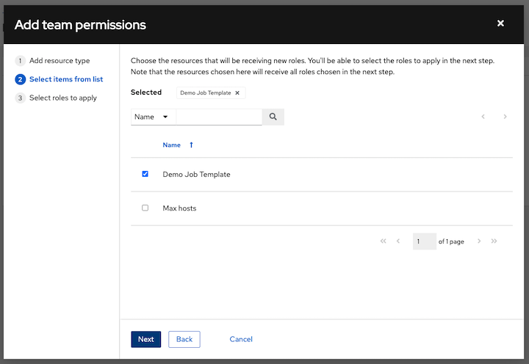The image size is (529, 364).
Task: Click top pagination next arrow
Action: click(505, 117)
